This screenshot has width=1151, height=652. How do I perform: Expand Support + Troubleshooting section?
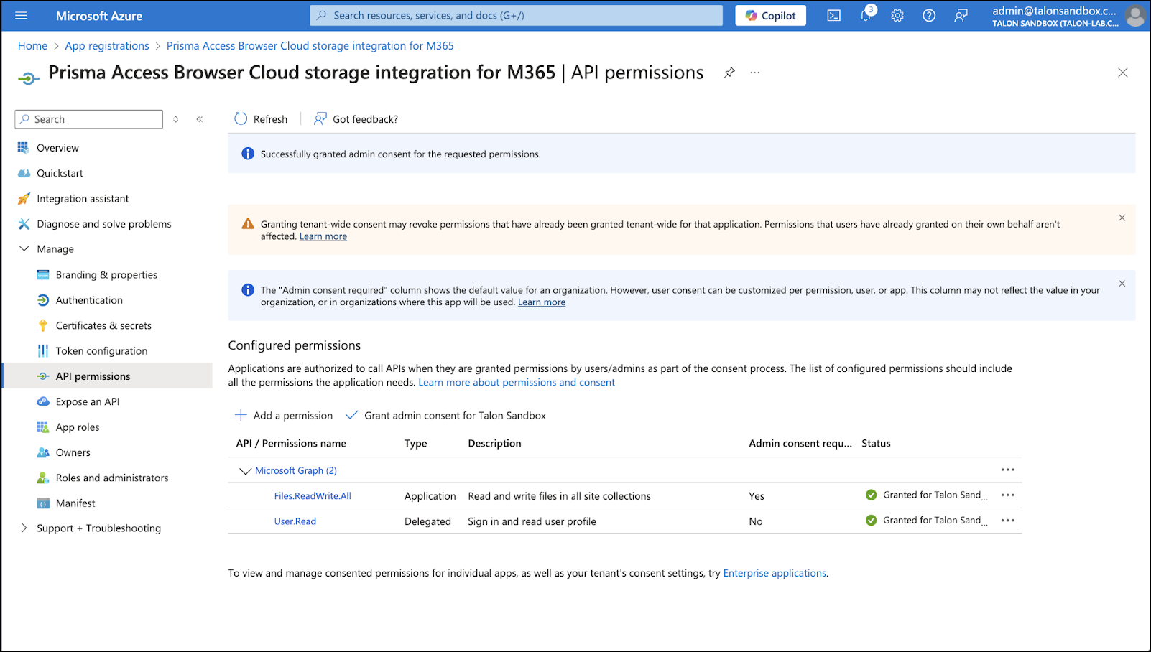(24, 528)
